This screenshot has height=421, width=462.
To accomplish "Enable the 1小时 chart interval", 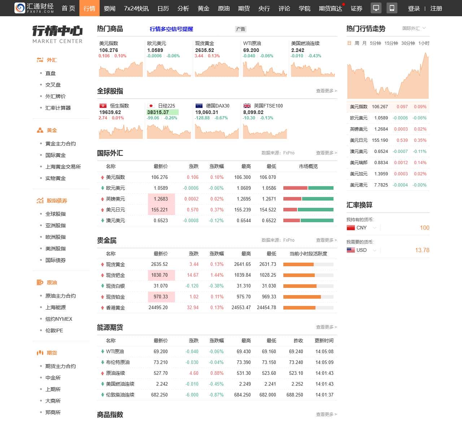I will [423, 43].
